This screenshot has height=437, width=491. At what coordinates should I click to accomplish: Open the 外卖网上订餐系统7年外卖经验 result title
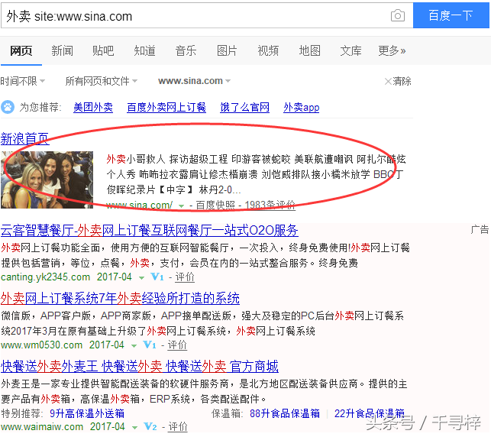[x=120, y=298]
